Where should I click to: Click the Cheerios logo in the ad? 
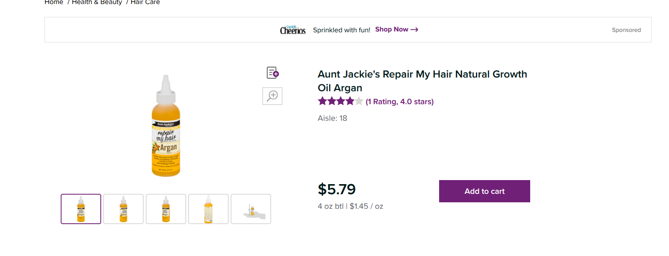click(293, 30)
